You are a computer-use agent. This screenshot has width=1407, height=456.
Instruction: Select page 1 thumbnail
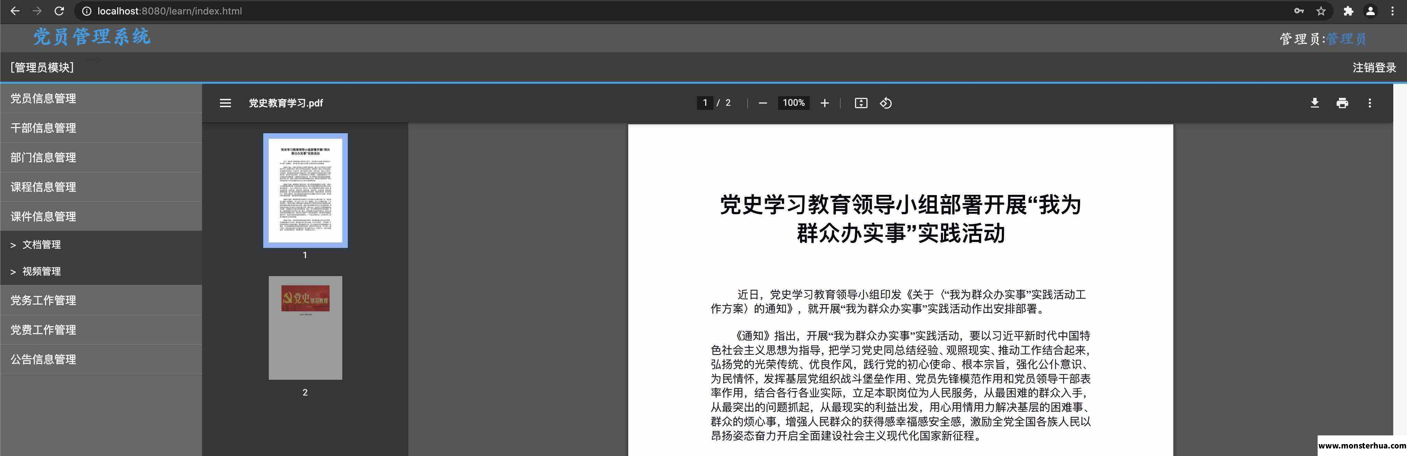coord(305,190)
